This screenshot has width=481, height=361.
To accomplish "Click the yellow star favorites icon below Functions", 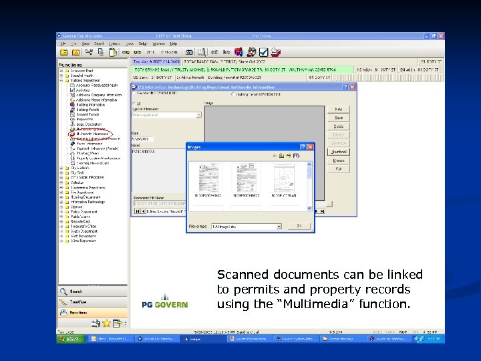I will click(x=106, y=324).
